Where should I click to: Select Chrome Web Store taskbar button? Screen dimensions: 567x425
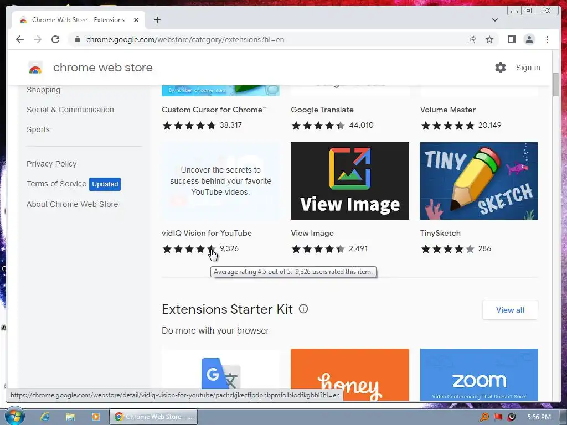[153, 417]
